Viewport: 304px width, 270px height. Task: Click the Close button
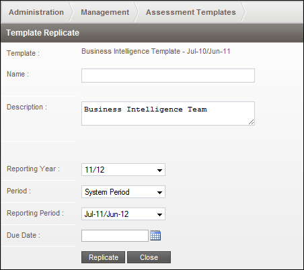tap(149, 257)
